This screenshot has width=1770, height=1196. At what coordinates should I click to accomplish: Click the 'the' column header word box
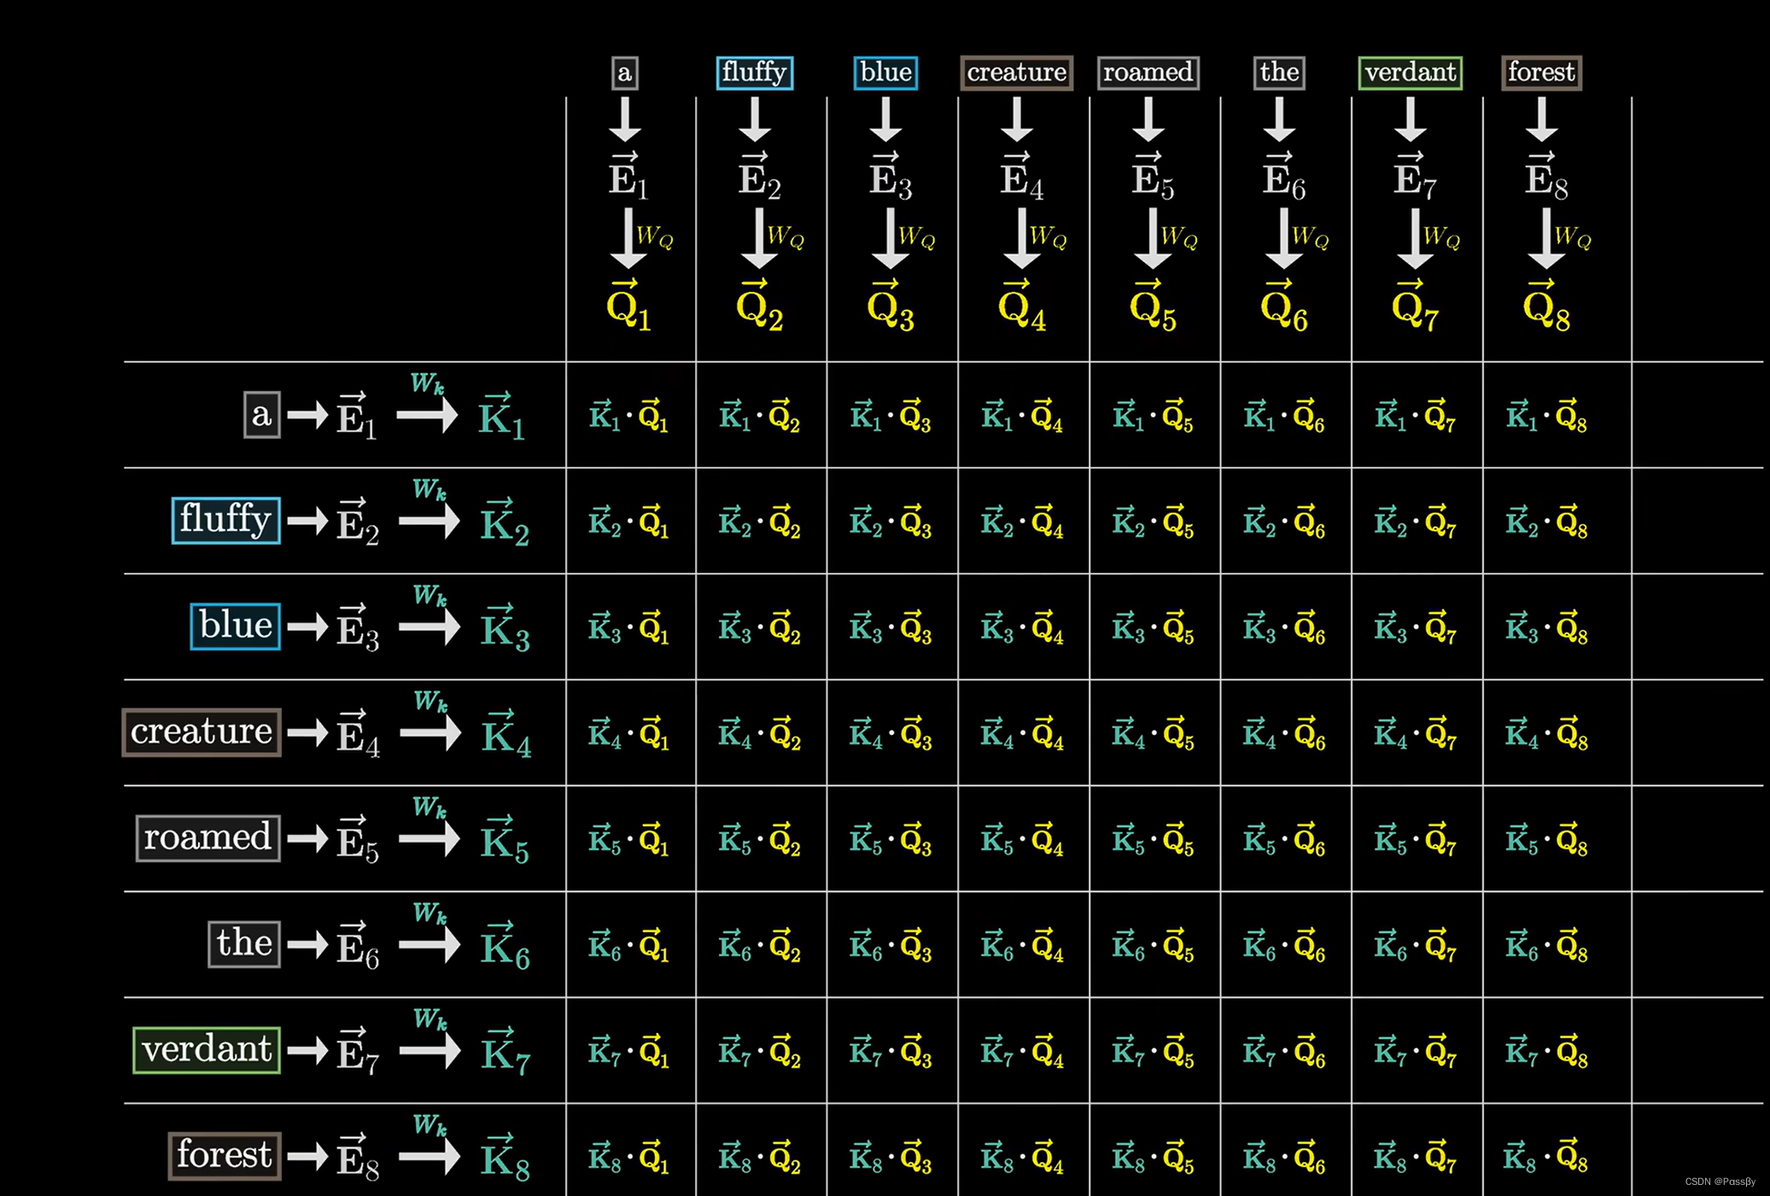coord(1279,73)
